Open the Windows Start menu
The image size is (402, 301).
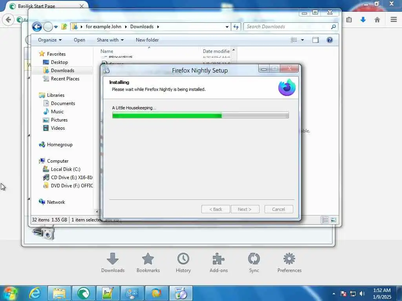click(10, 293)
